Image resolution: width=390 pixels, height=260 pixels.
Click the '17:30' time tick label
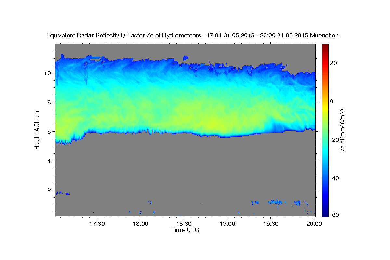click(97, 224)
